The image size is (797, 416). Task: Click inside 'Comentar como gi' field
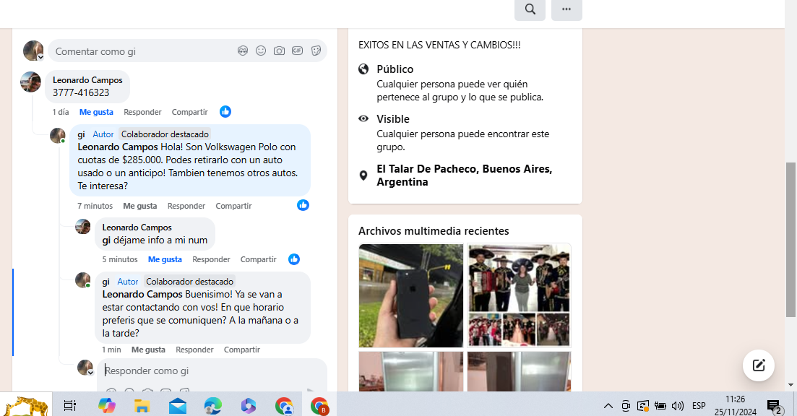click(188, 51)
